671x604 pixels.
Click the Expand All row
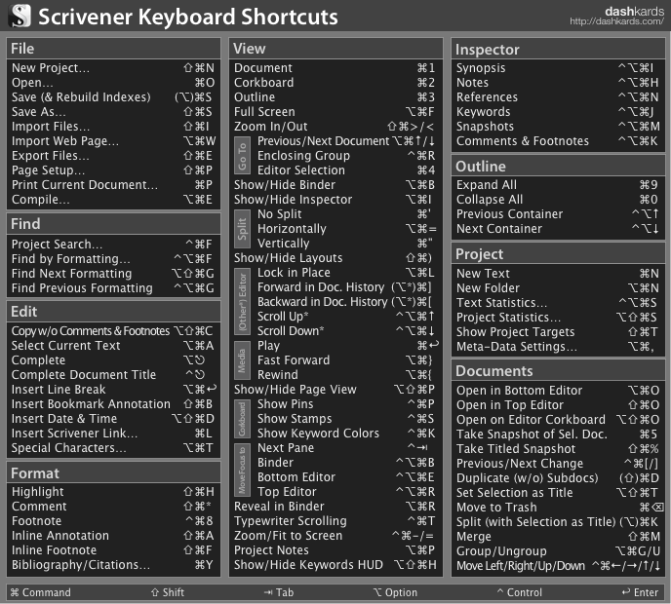[x=558, y=185]
